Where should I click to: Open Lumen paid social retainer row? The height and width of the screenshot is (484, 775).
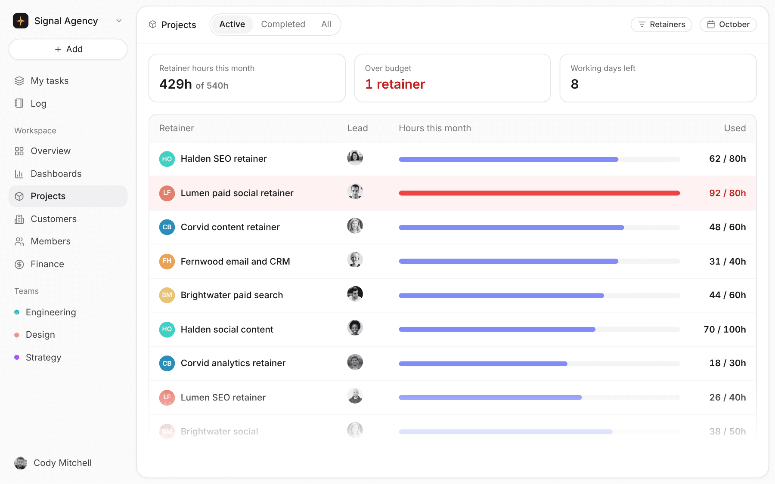(x=453, y=193)
